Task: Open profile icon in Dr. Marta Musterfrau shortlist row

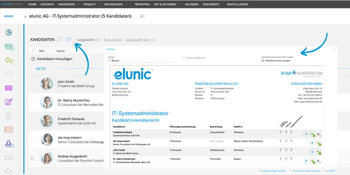Action: click(x=306, y=161)
